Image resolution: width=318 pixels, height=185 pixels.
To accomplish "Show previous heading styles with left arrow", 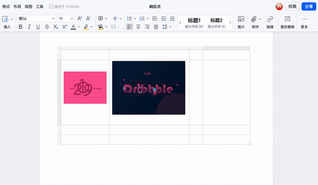I will pyautogui.click(x=180, y=23).
